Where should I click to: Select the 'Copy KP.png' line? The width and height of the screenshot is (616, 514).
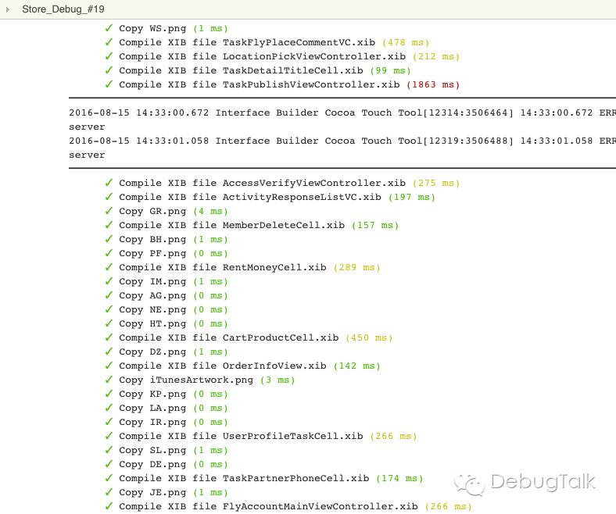click(x=167, y=394)
